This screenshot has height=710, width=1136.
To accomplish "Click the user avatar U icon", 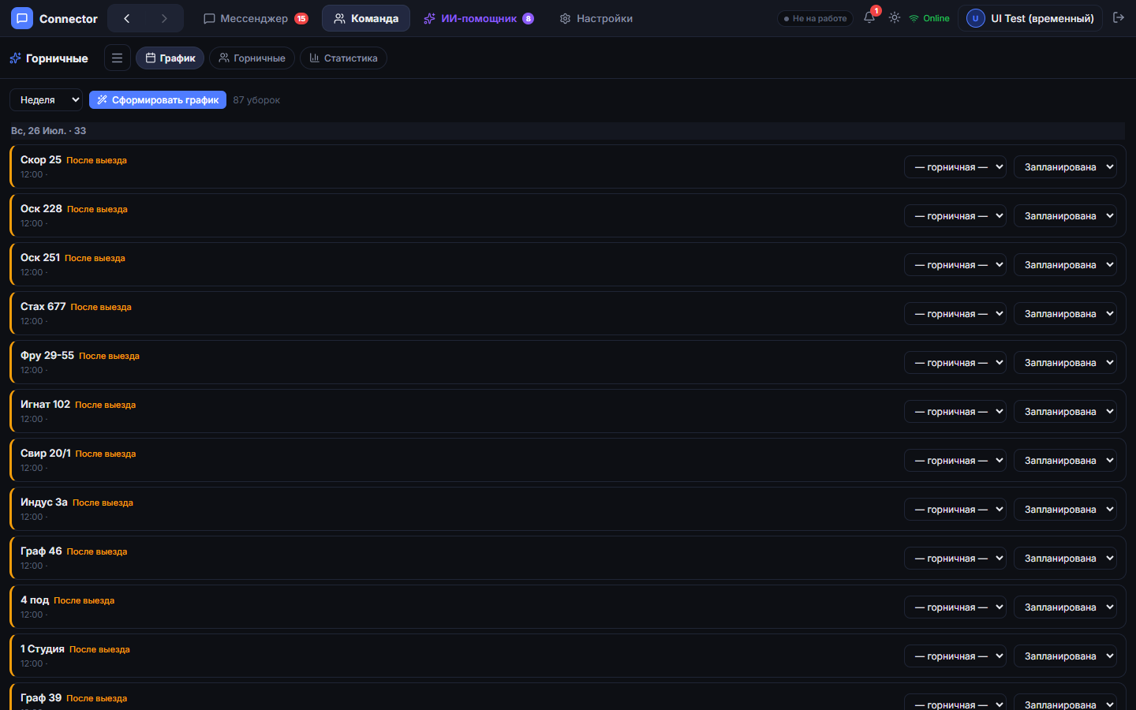I will [975, 18].
